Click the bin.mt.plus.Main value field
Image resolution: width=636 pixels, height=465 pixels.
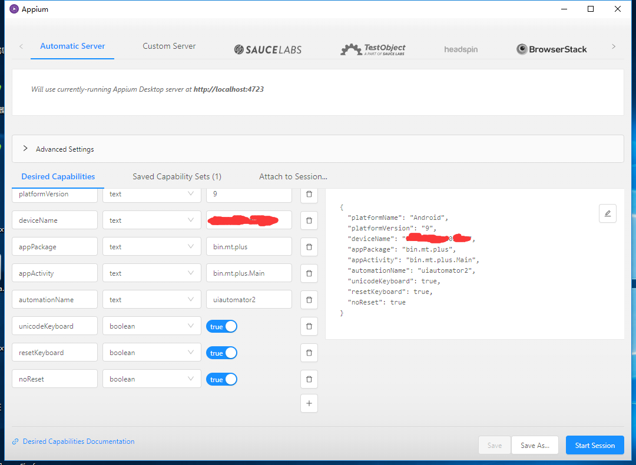click(x=249, y=273)
